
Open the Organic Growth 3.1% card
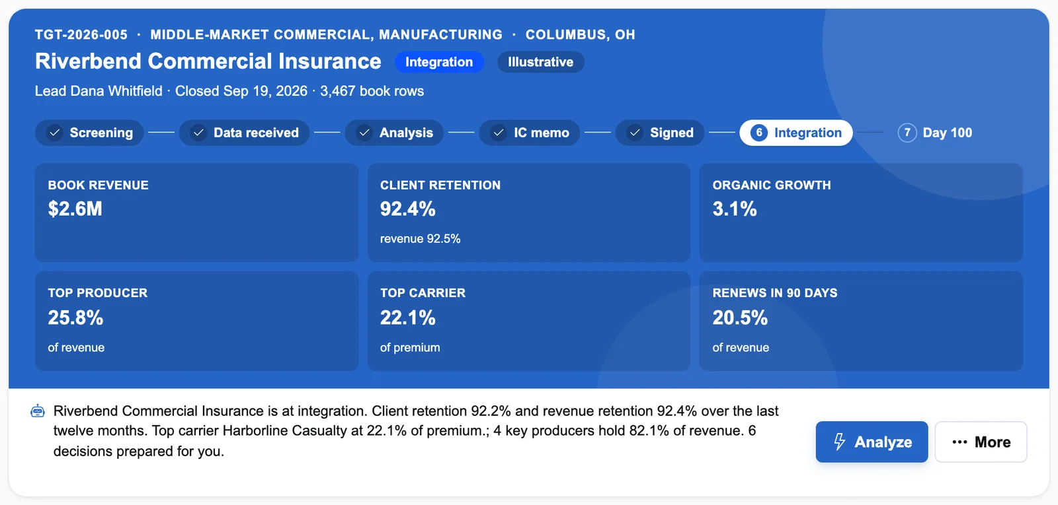(861, 213)
